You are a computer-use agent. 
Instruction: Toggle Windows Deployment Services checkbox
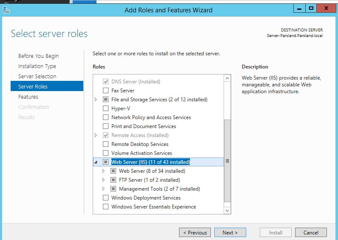[x=106, y=198]
